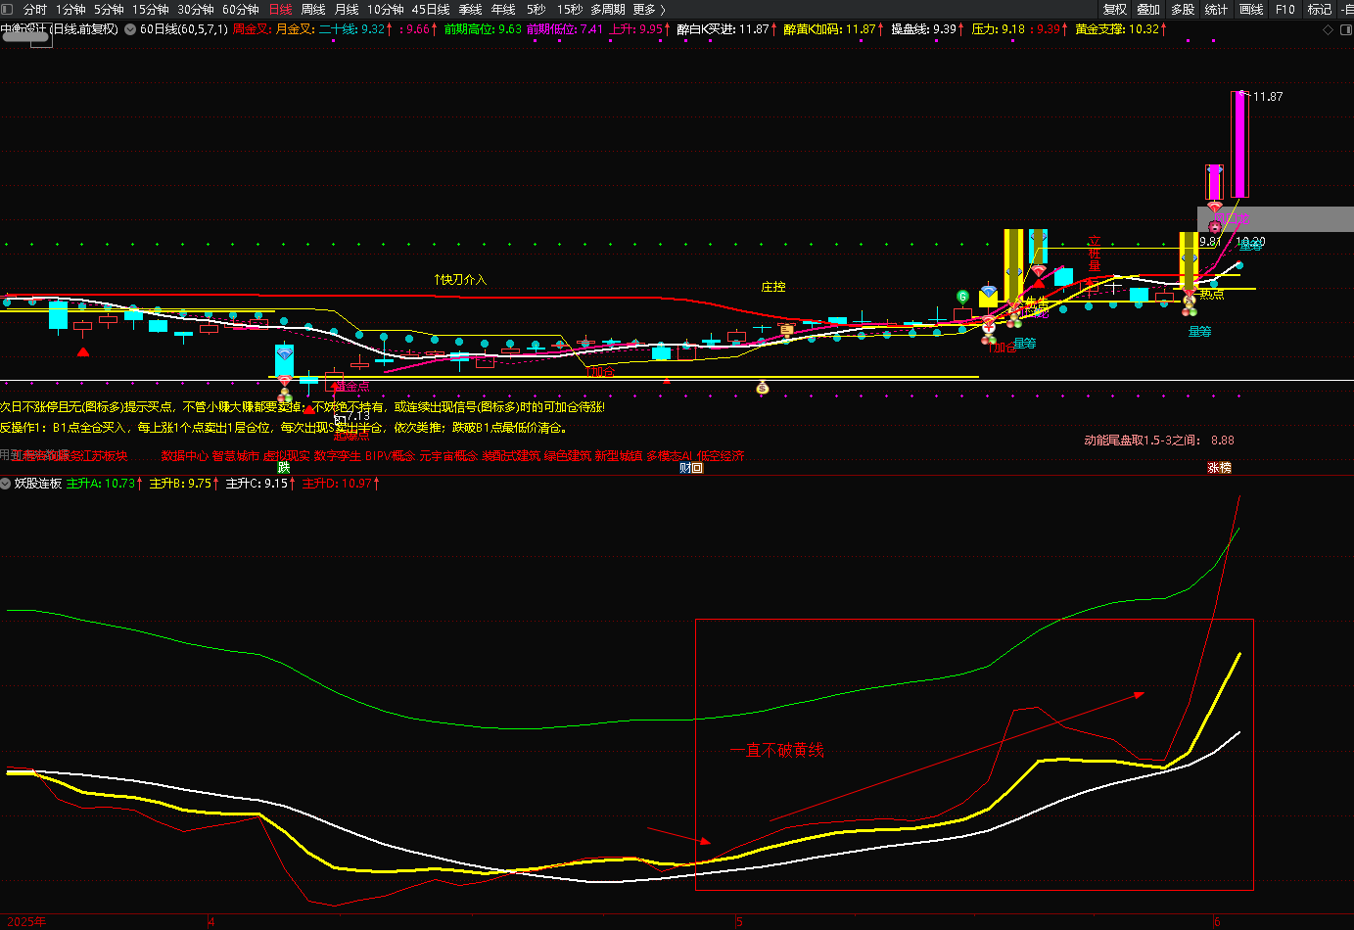Click the 庄控 annotation on chart

click(773, 287)
